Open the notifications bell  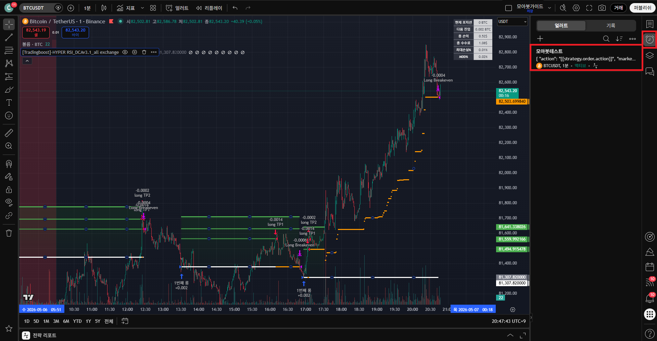(x=649, y=298)
